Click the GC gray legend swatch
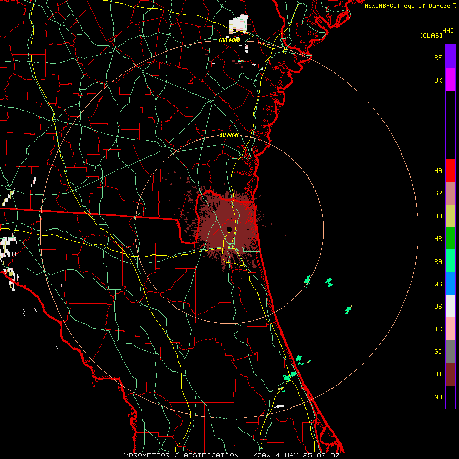Viewport: 459px width, 459px height. pyautogui.click(x=450, y=351)
